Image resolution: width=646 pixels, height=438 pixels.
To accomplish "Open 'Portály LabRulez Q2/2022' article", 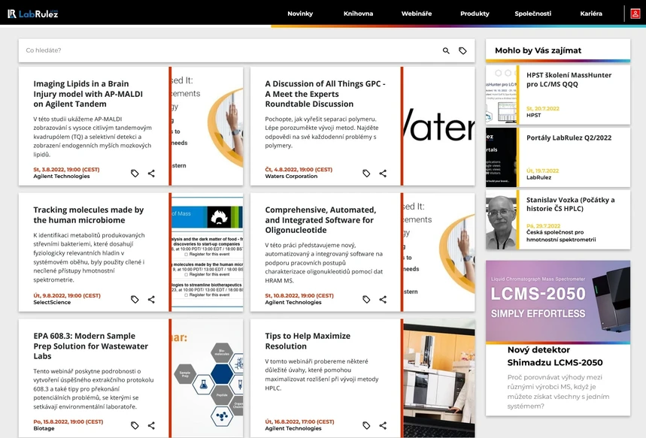I will pos(569,138).
